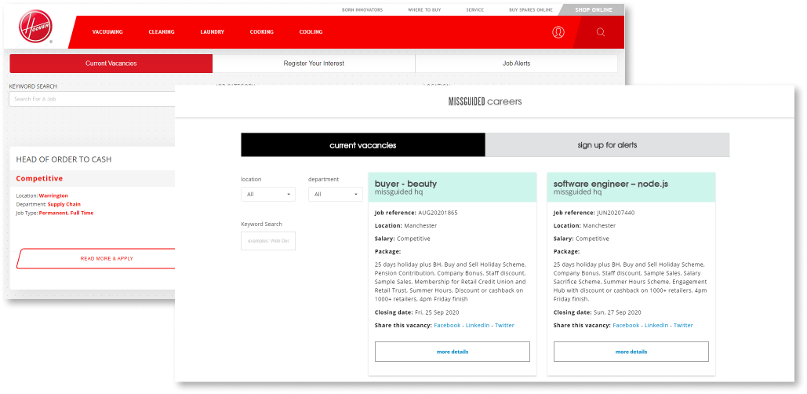Focus the Missguided Keyword Search field
The height and width of the screenshot is (394, 807).
[268, 241]
